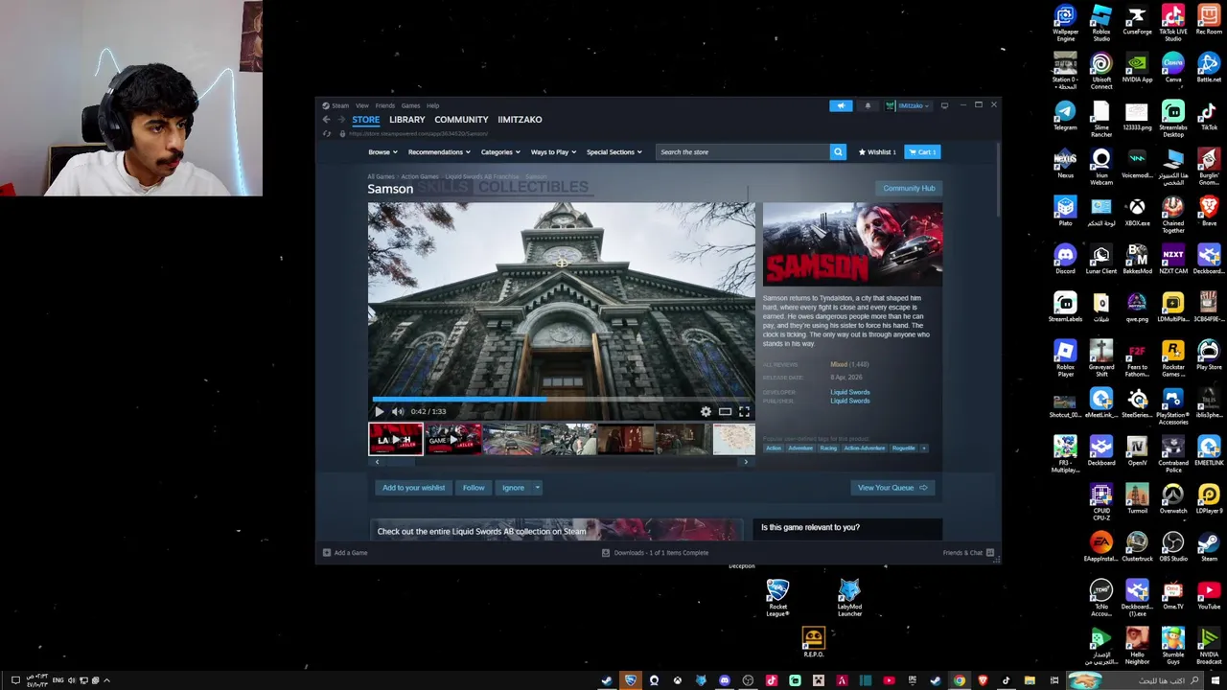Open Brave browser desktop shortcut
Viewport: 1227px width, 690px height.
point(1209,211)
